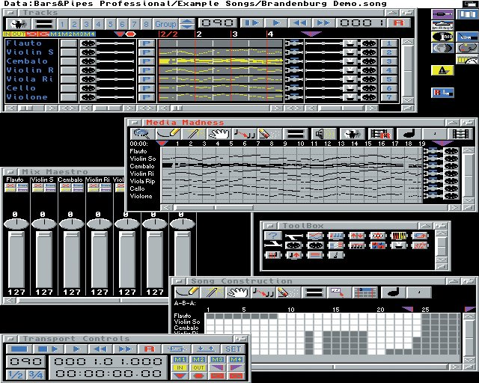This screenshot has height=383, width=479.
Task: Click the Group up/down arrows in Tracks
Action: tap(187, 24)
